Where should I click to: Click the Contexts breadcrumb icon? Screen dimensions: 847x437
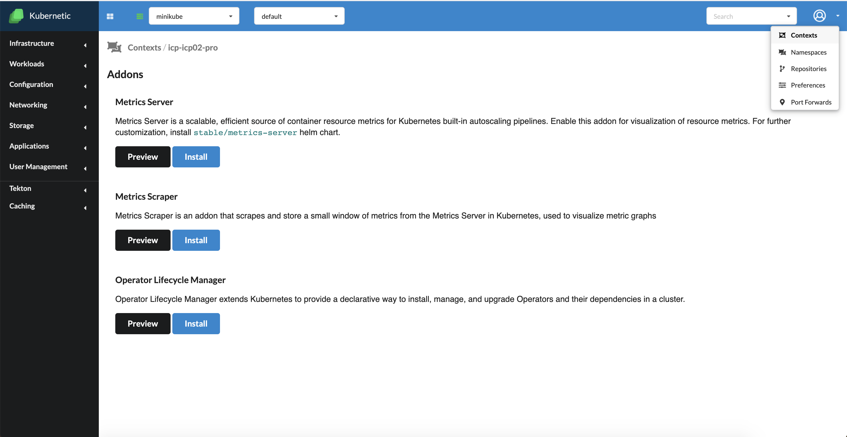(114, 47)
